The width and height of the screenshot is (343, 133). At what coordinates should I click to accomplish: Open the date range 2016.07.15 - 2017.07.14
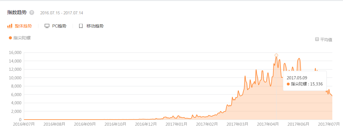coord(62,13)
